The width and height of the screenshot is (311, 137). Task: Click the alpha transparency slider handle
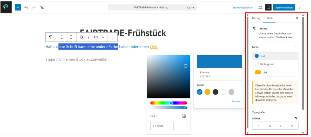186,108
